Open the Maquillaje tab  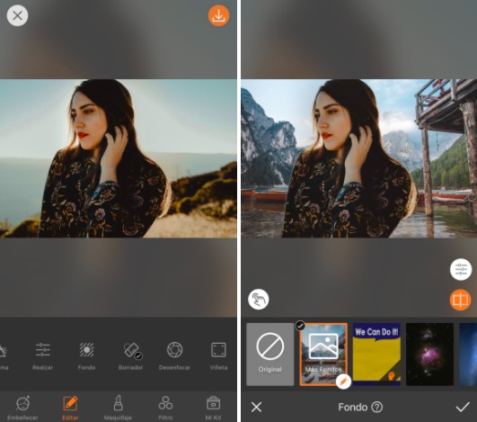[118, 408]
